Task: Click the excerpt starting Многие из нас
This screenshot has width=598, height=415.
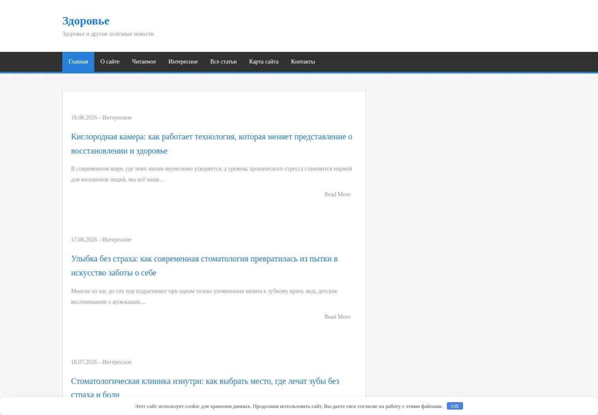Action: tap(204, 296)
